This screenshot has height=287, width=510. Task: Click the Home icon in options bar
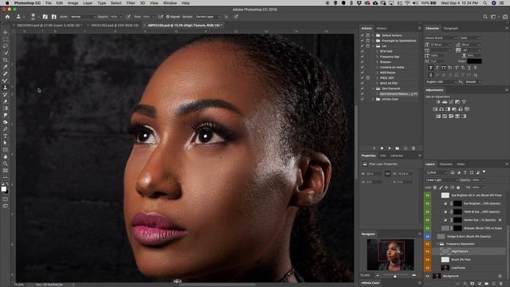(x=7, y=17)
